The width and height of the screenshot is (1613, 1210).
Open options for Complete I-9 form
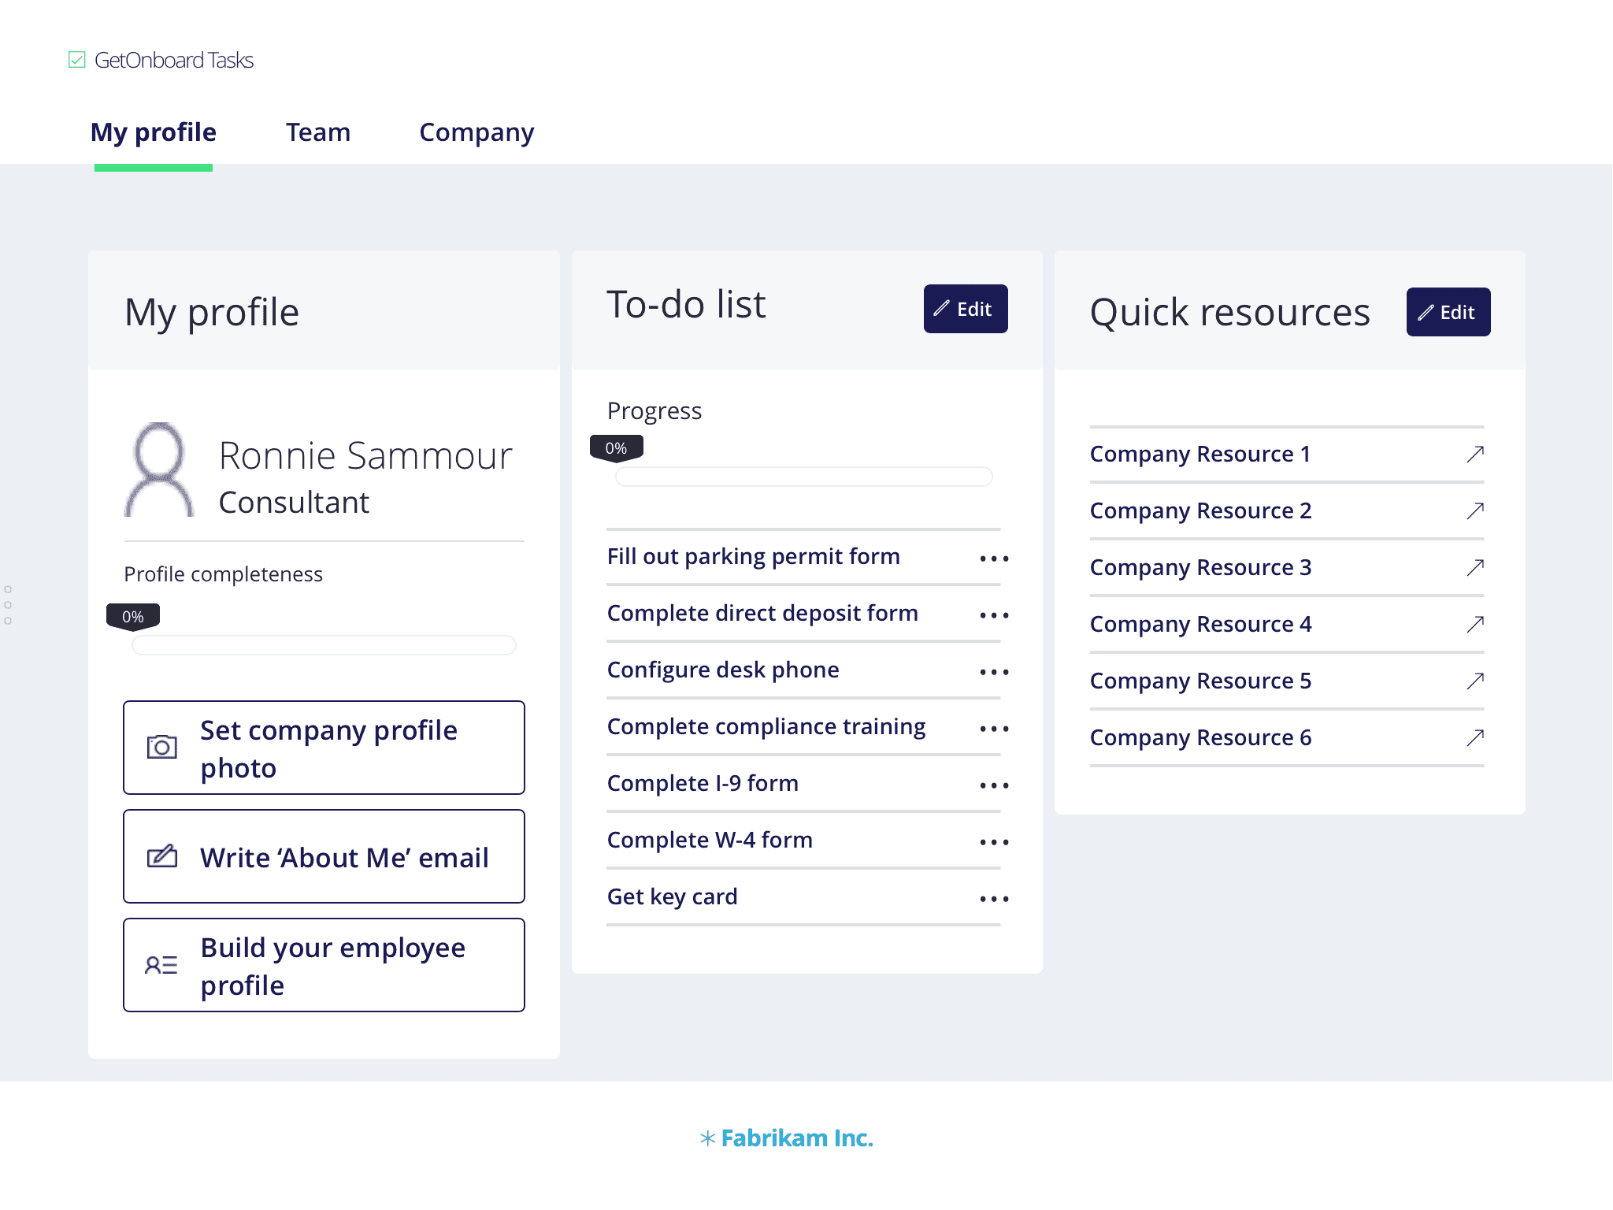994,785
